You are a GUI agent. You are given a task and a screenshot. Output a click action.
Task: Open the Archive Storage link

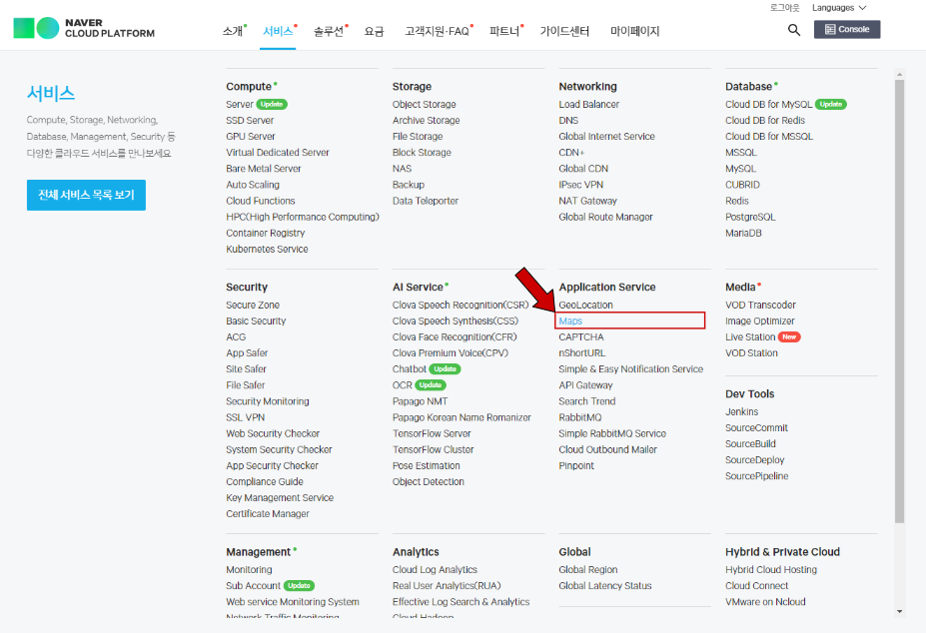(426, 121)
